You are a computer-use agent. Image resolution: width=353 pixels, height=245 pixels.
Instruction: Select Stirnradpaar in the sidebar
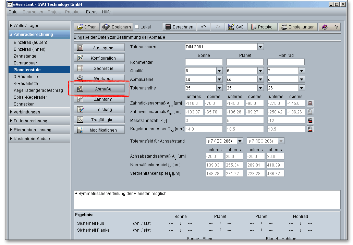click(25, 63)
